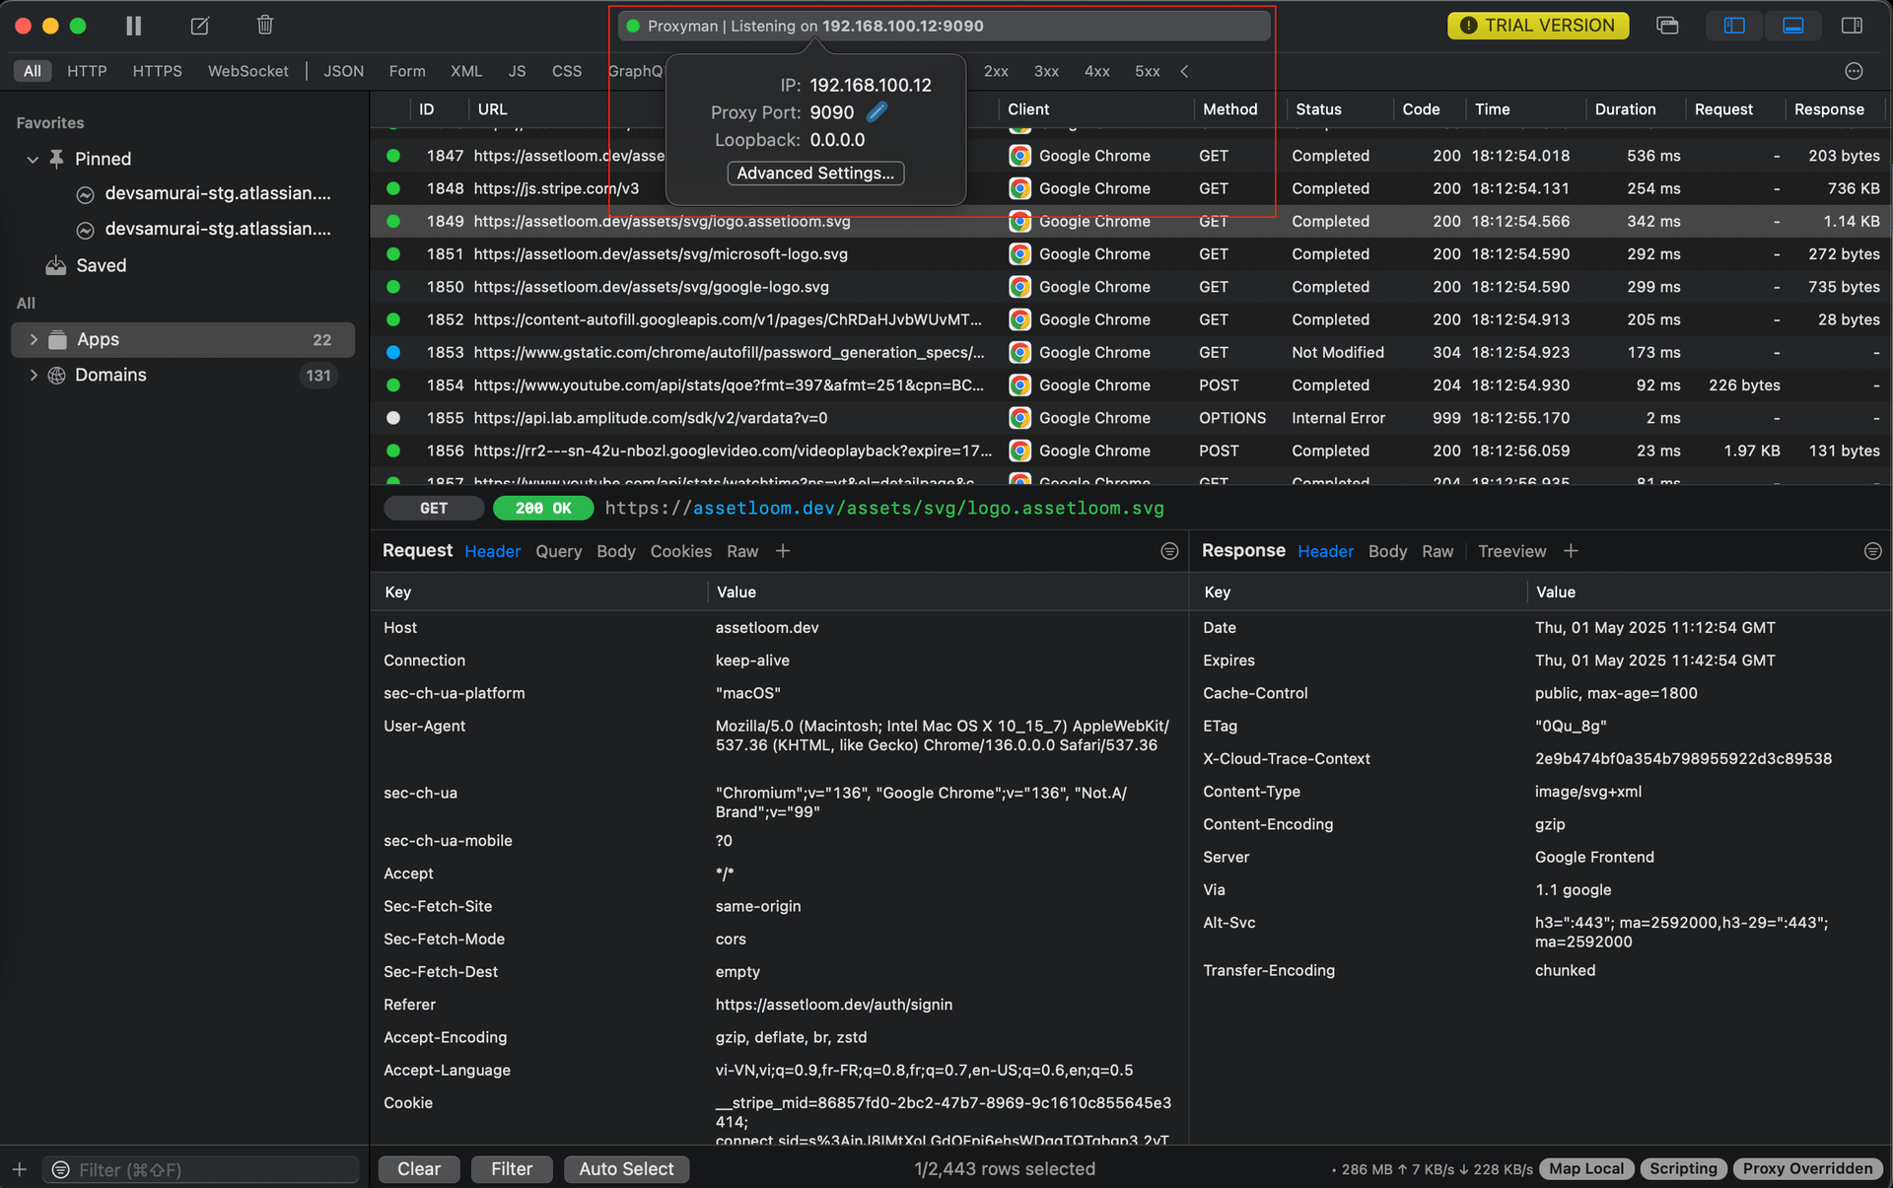1893x1188 pixels.
Task: Focus the sidebar Filter input field
Action: pyautogui.click(x=200, y=1169)
